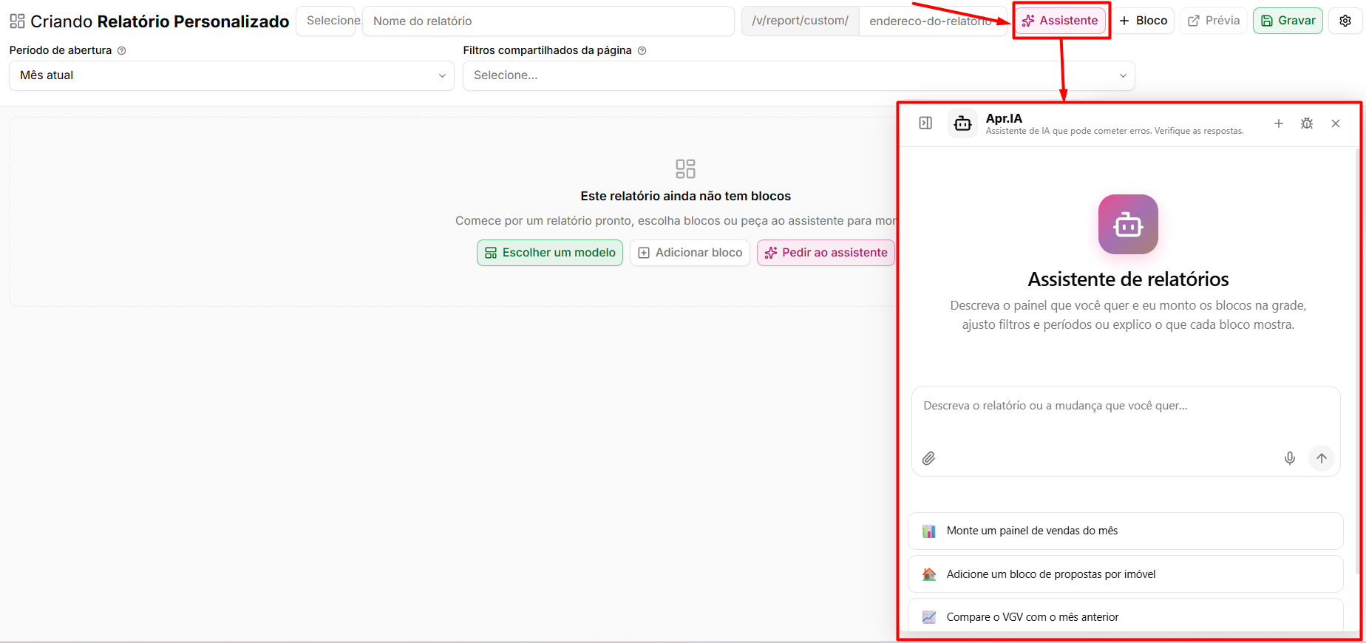Click help icon next to Filtros compartilhados
Viewport: 1366px width, 643px height.
click(642, 51)
